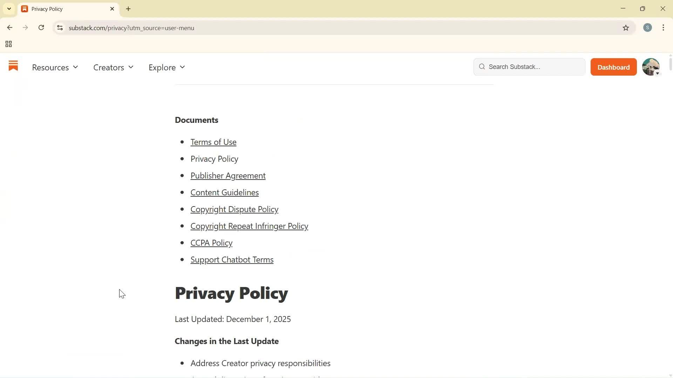Open the Chrome profile avatar
The width and height of the screenshot is (673, 378).
[x=648, y=28]
